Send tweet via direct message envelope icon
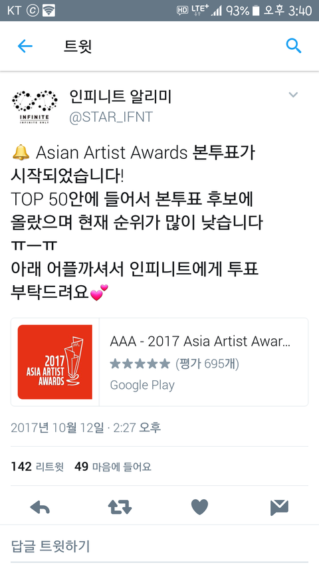 pos(279,507)
